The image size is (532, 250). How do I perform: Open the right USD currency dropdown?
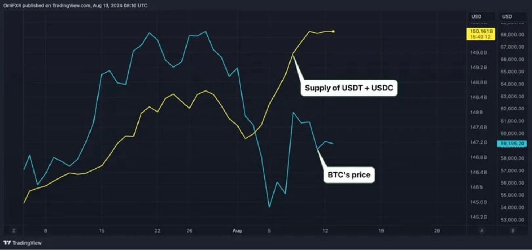(507, 16)
